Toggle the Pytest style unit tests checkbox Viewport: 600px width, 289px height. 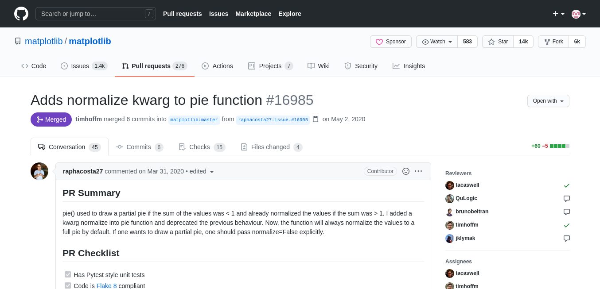(x=68, y=274)
